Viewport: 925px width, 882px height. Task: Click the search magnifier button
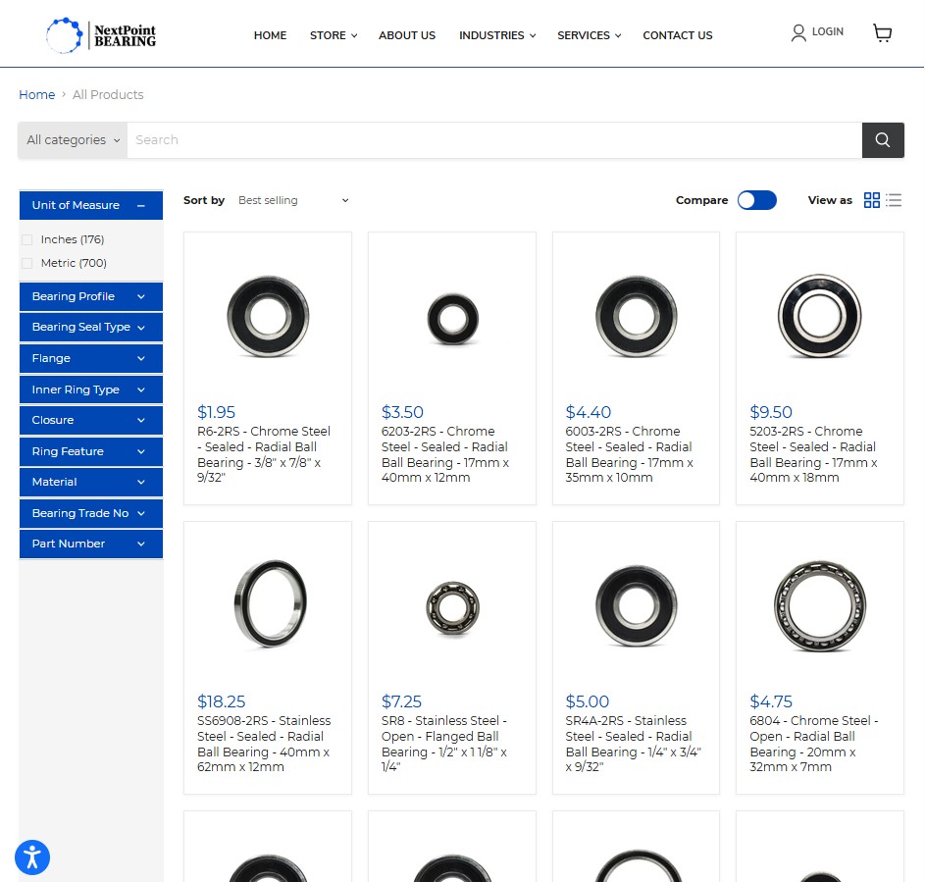coord(883,140)
